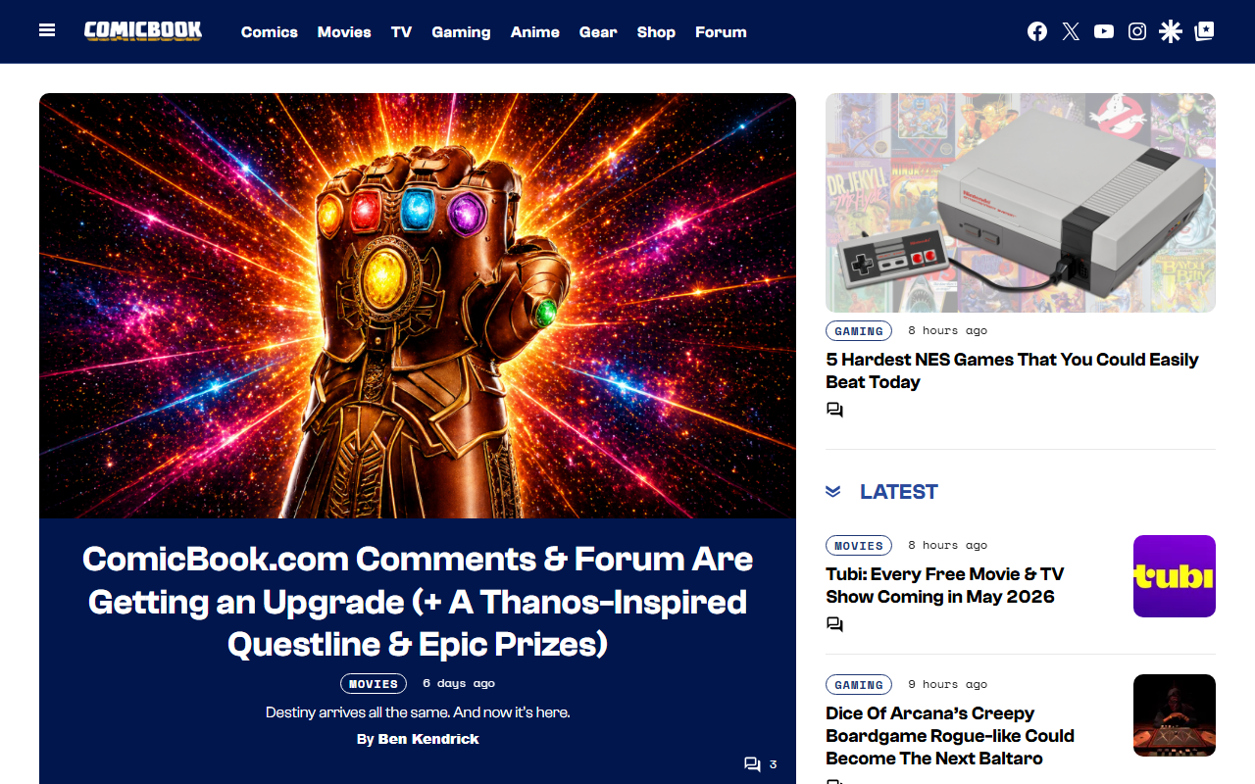Click the NES article's "8 hours ago" timestamp

pyautogui.click(x=947, y=330)
